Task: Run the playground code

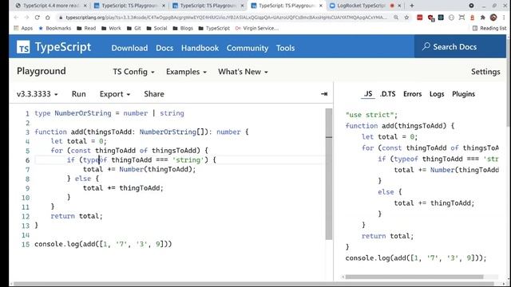Action: [78, 94]
